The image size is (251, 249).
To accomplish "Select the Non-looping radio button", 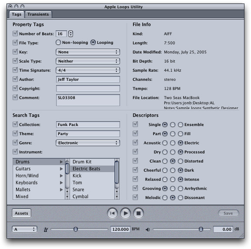I will tap(58, 43).
